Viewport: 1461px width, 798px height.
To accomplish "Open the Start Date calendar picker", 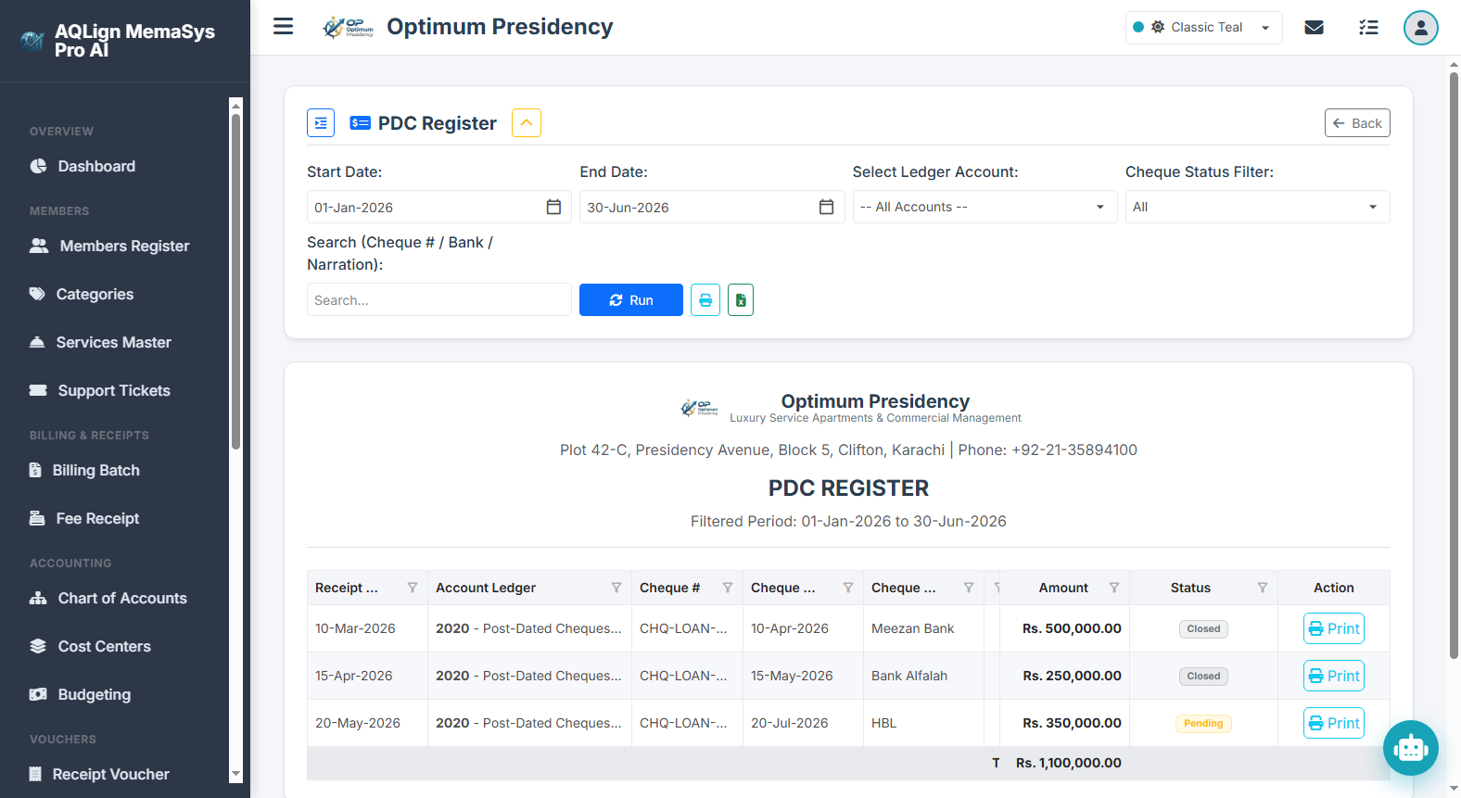I will [553, 207].
